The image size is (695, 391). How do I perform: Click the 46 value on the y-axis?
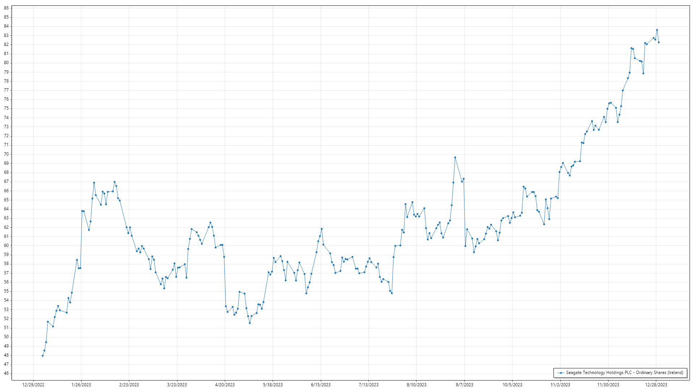(x=6, y=373)
